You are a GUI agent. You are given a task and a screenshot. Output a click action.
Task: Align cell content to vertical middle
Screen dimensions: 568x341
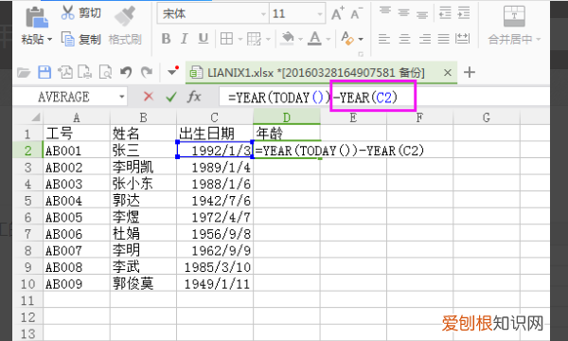tap(403, 13)
